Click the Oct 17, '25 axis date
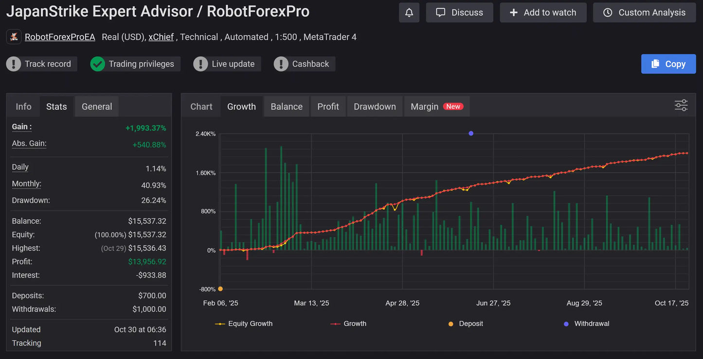The height and width of the screenshot is (359, 703). 672,303
